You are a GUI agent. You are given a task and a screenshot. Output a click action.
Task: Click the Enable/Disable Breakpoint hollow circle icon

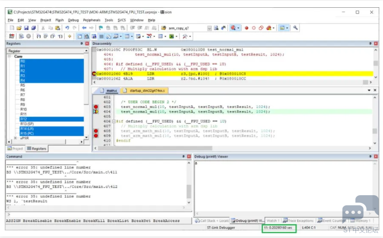(x=254, y=28)
